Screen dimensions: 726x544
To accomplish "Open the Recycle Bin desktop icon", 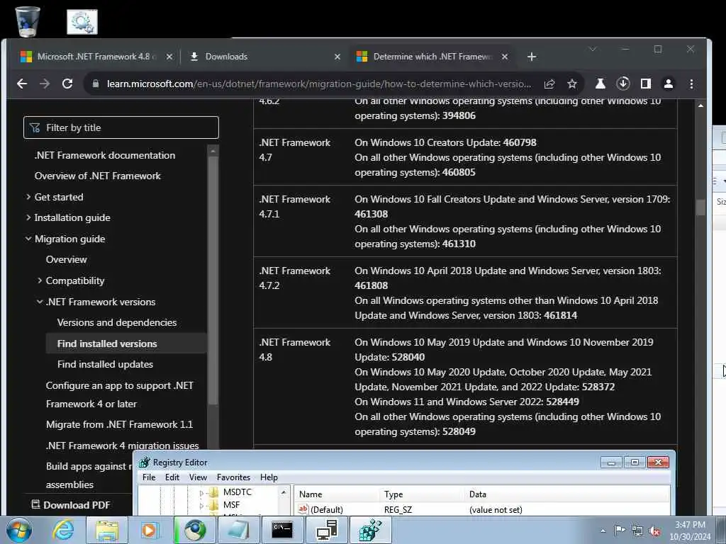I will point(28,21).
